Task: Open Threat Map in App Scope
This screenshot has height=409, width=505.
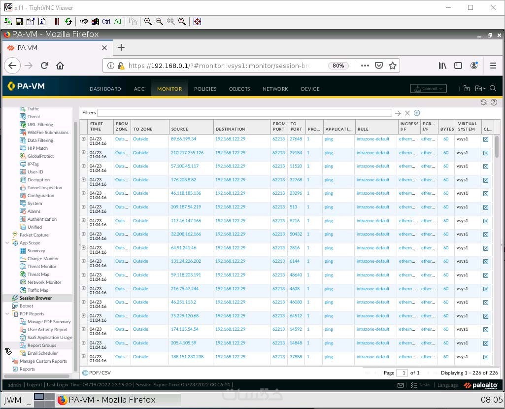Action: point(38,274)
